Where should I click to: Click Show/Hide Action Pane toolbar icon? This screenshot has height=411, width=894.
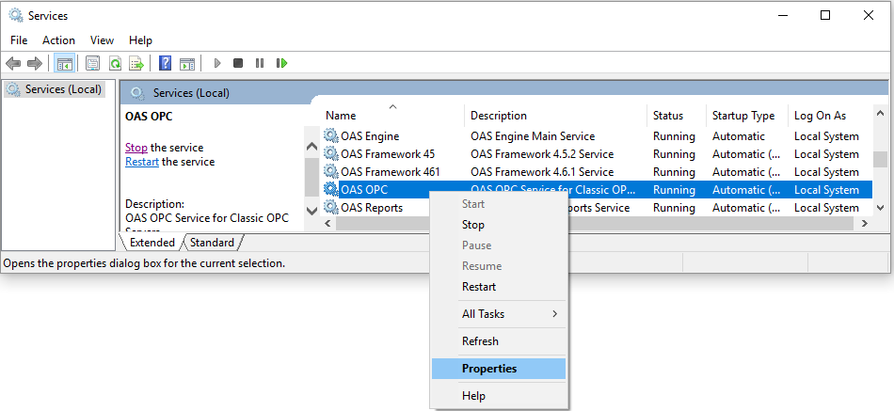pos(187,63)
